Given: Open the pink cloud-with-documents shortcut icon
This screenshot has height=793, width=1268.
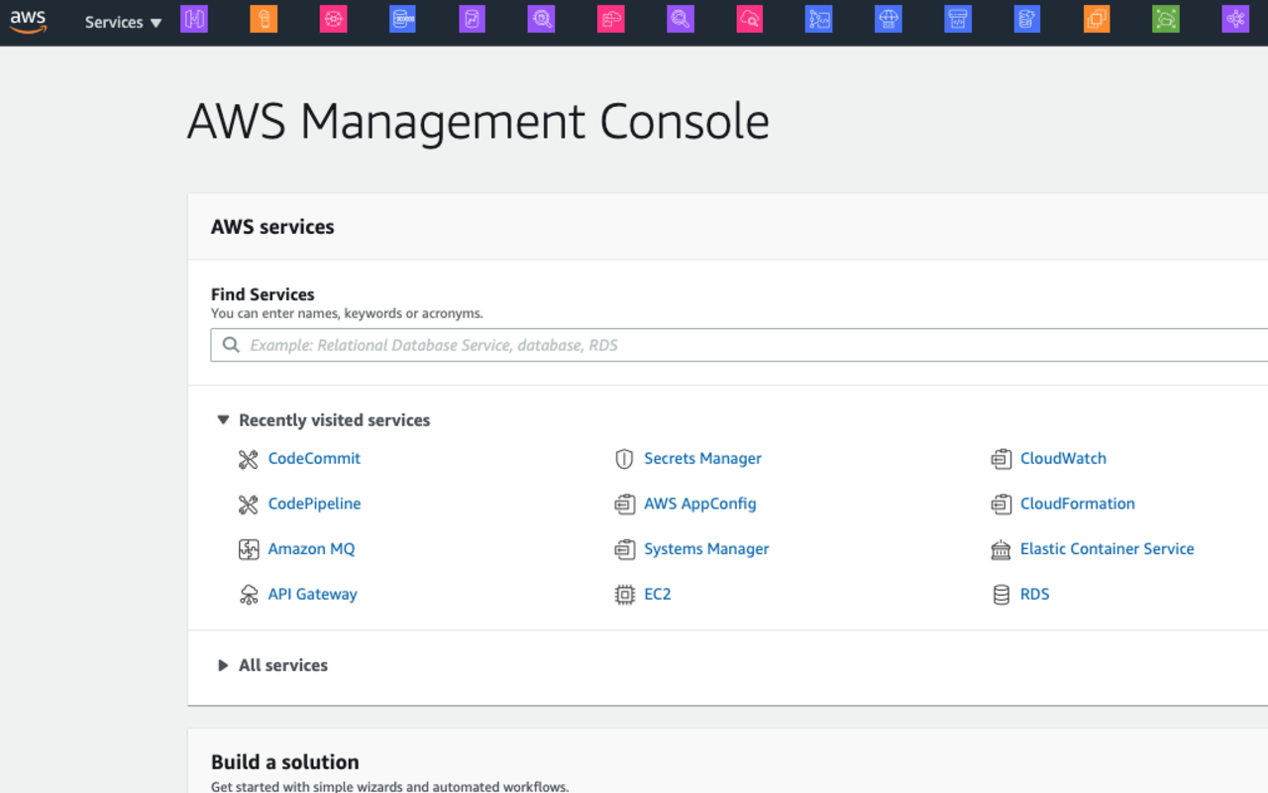Looking at the screenshot, I should (x=610, y=18).
